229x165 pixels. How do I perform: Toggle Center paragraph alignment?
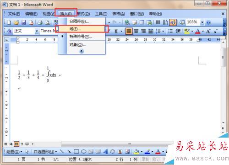click(136, 31)
